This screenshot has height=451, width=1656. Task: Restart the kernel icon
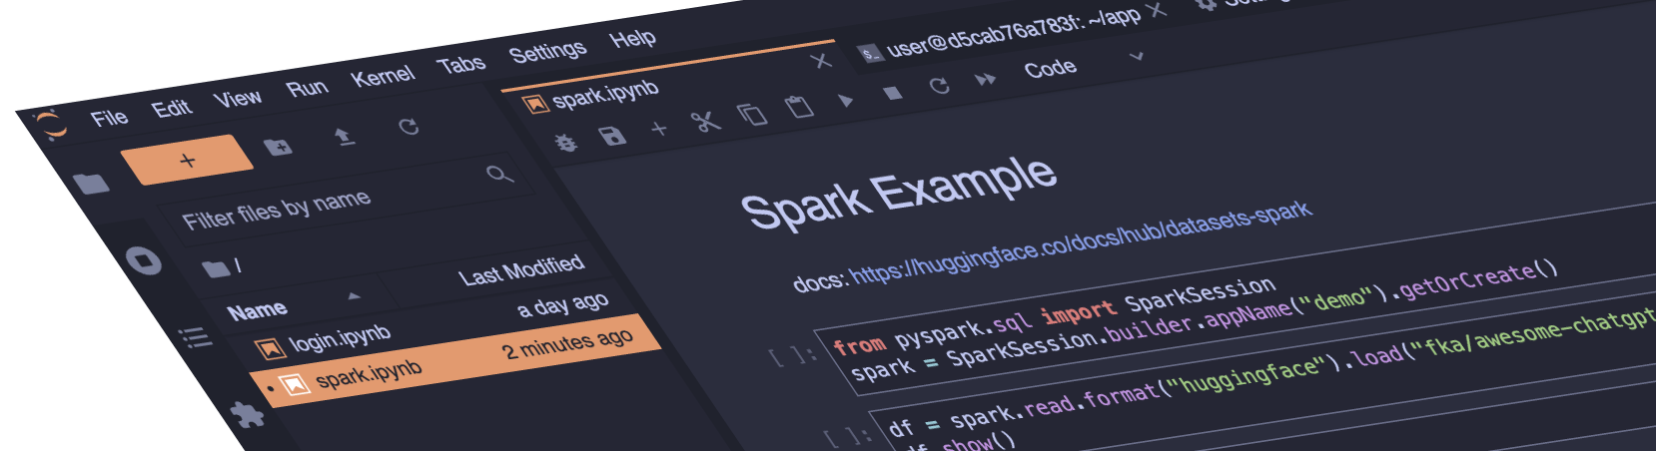[939, 86]
